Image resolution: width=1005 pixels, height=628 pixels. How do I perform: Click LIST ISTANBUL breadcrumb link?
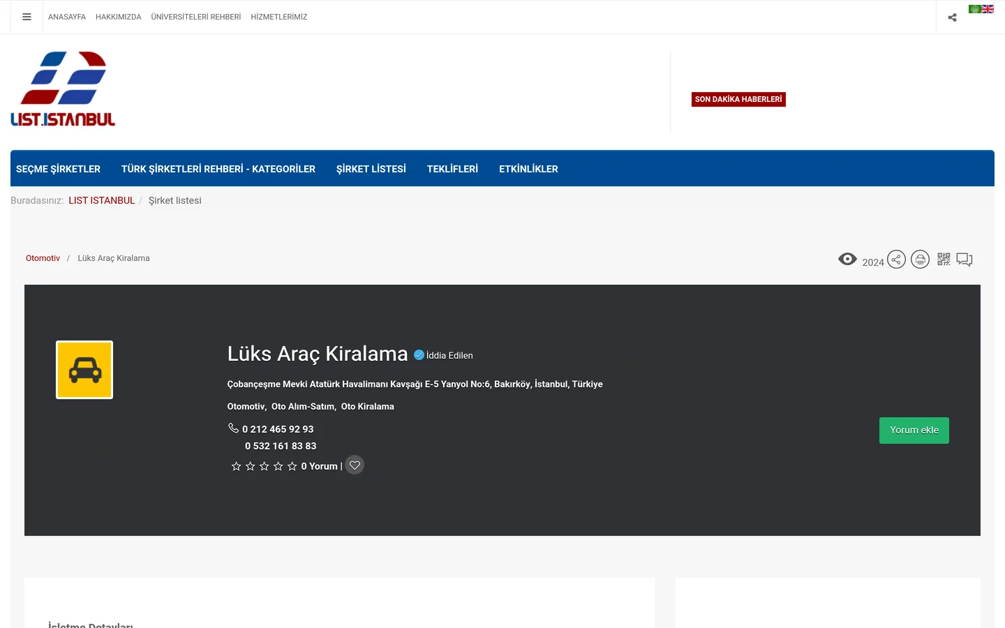[x=102, y=200]
